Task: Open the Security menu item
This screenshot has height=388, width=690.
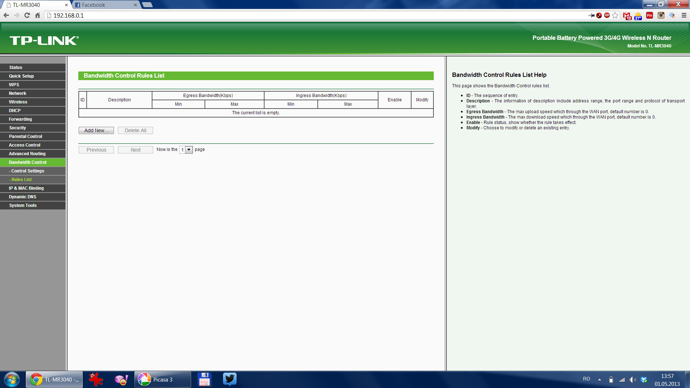Action: [x=33, y=128]
